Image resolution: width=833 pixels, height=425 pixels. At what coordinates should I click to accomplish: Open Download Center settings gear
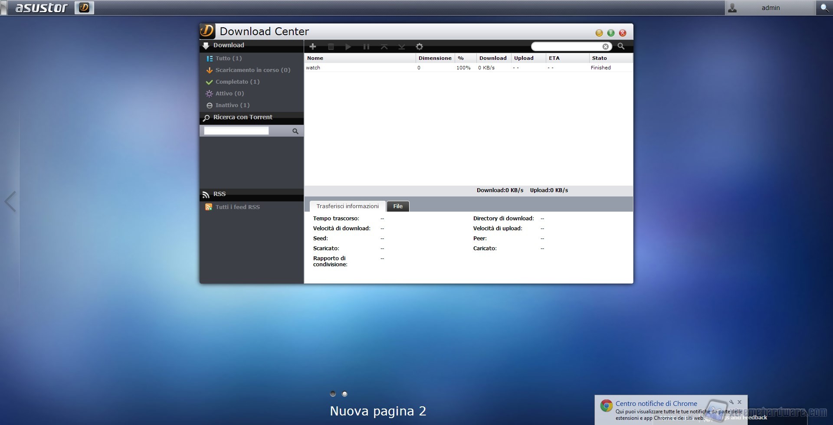point(419,46)
